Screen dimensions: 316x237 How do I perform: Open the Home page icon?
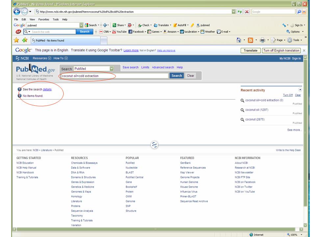pos(239,40)
